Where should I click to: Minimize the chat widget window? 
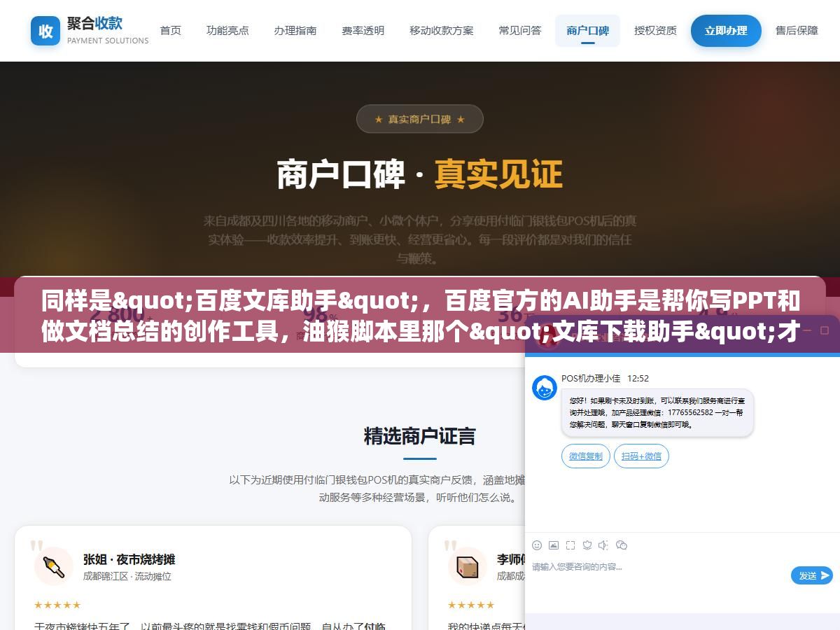coord(806,330)
